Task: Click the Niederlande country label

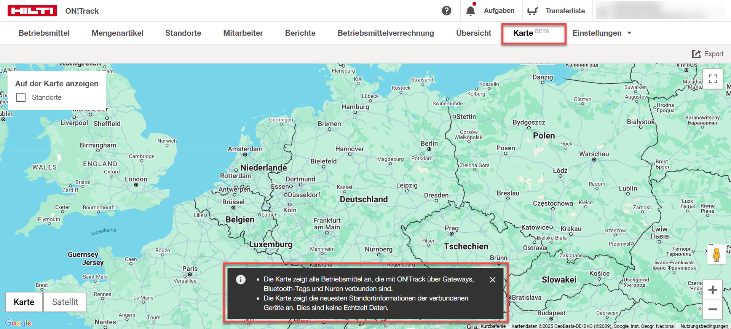Action: point(263,168)
